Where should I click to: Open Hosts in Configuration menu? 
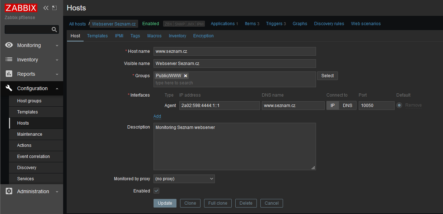click(36, 123)
